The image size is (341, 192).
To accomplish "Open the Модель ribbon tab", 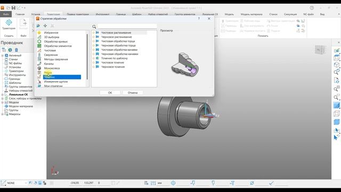I will tap(229, 14).
